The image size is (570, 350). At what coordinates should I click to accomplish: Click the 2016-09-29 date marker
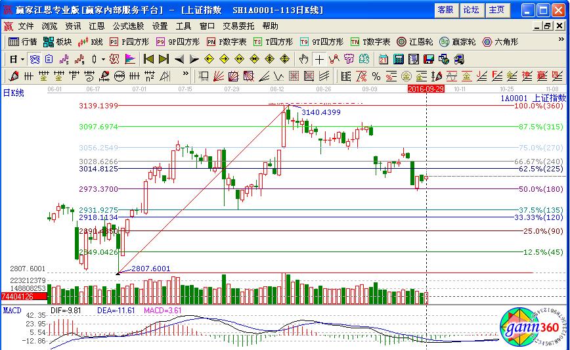[x=426, y=88]
